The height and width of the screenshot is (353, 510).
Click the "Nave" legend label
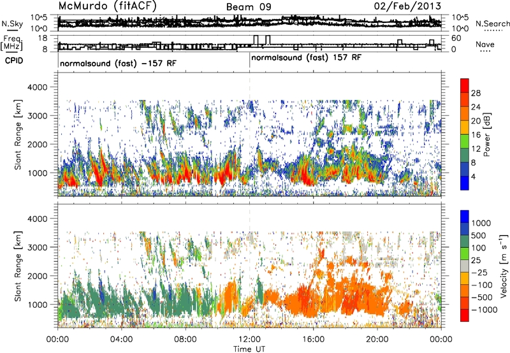485,45
